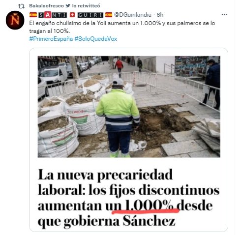
Task: Click the first Spanish flag emoji in the name
Action: (33, 15)
